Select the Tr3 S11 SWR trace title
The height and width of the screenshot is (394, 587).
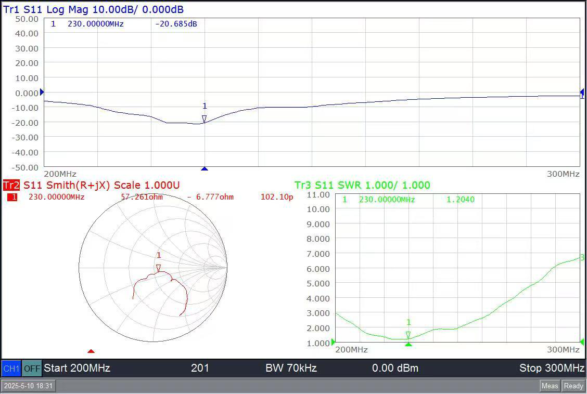[362, 185]
